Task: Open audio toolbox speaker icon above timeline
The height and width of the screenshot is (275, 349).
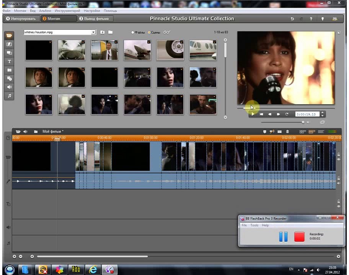Action: click(x=25, y=131)
